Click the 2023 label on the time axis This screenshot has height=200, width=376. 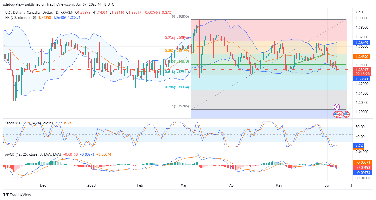91,185
